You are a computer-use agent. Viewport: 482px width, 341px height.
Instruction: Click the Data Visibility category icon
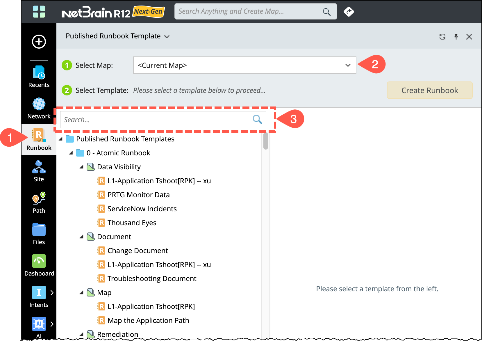click(91, 167)
